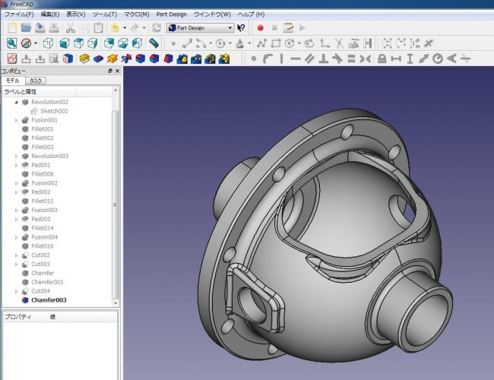This screenshot has width=494, height=380.
Task: Click the scissors Cut icon
Action: point(70,27)
